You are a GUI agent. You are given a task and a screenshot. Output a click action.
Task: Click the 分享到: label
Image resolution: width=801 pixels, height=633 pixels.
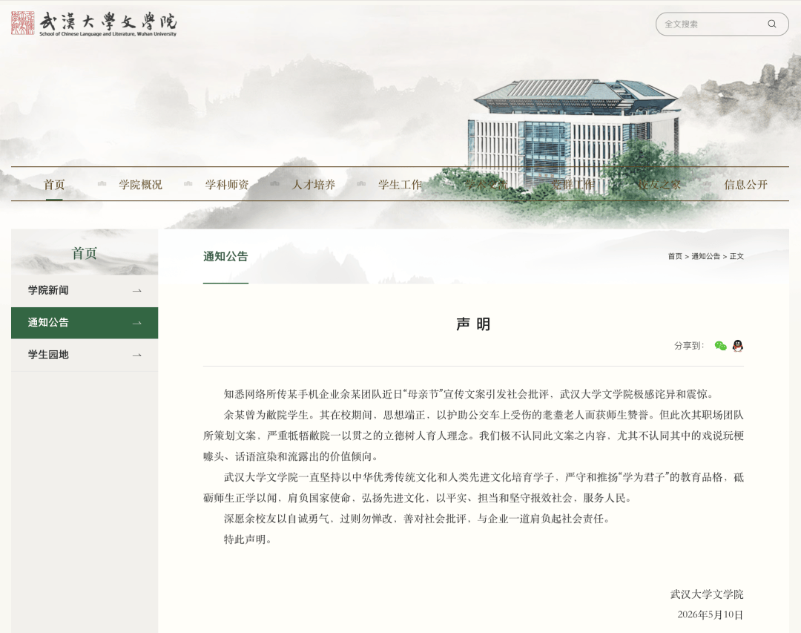(x=688, y=346)
